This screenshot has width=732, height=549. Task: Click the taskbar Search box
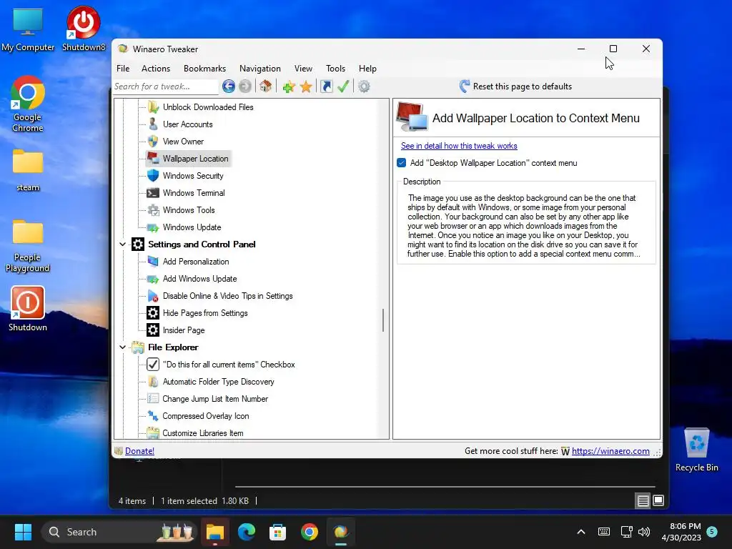click(119, 532)
